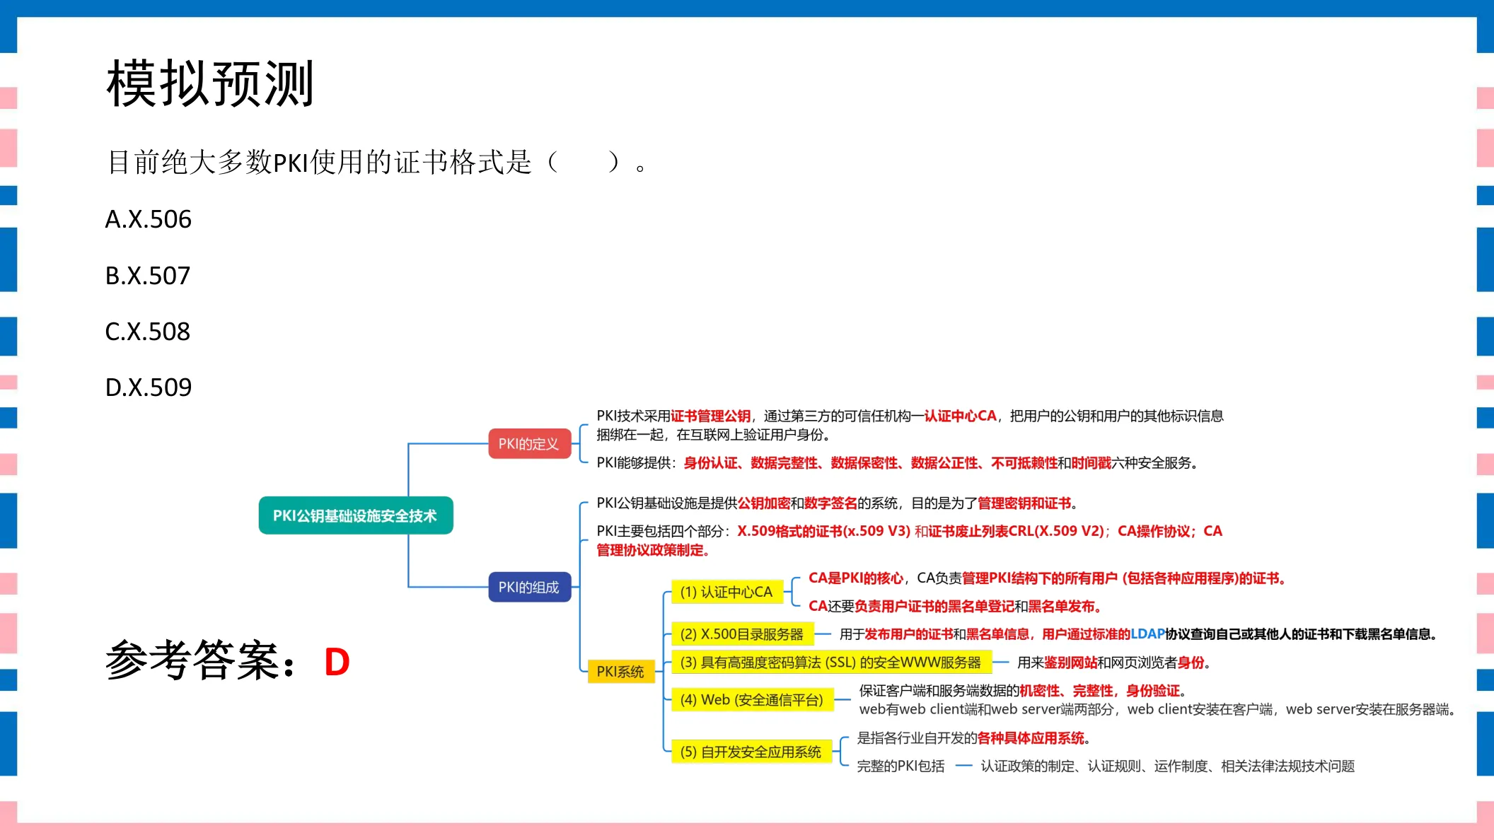Click the blue LDAP text in X.500 description
Viewport: 1494px width, 840px height.
click(1147, 634)
